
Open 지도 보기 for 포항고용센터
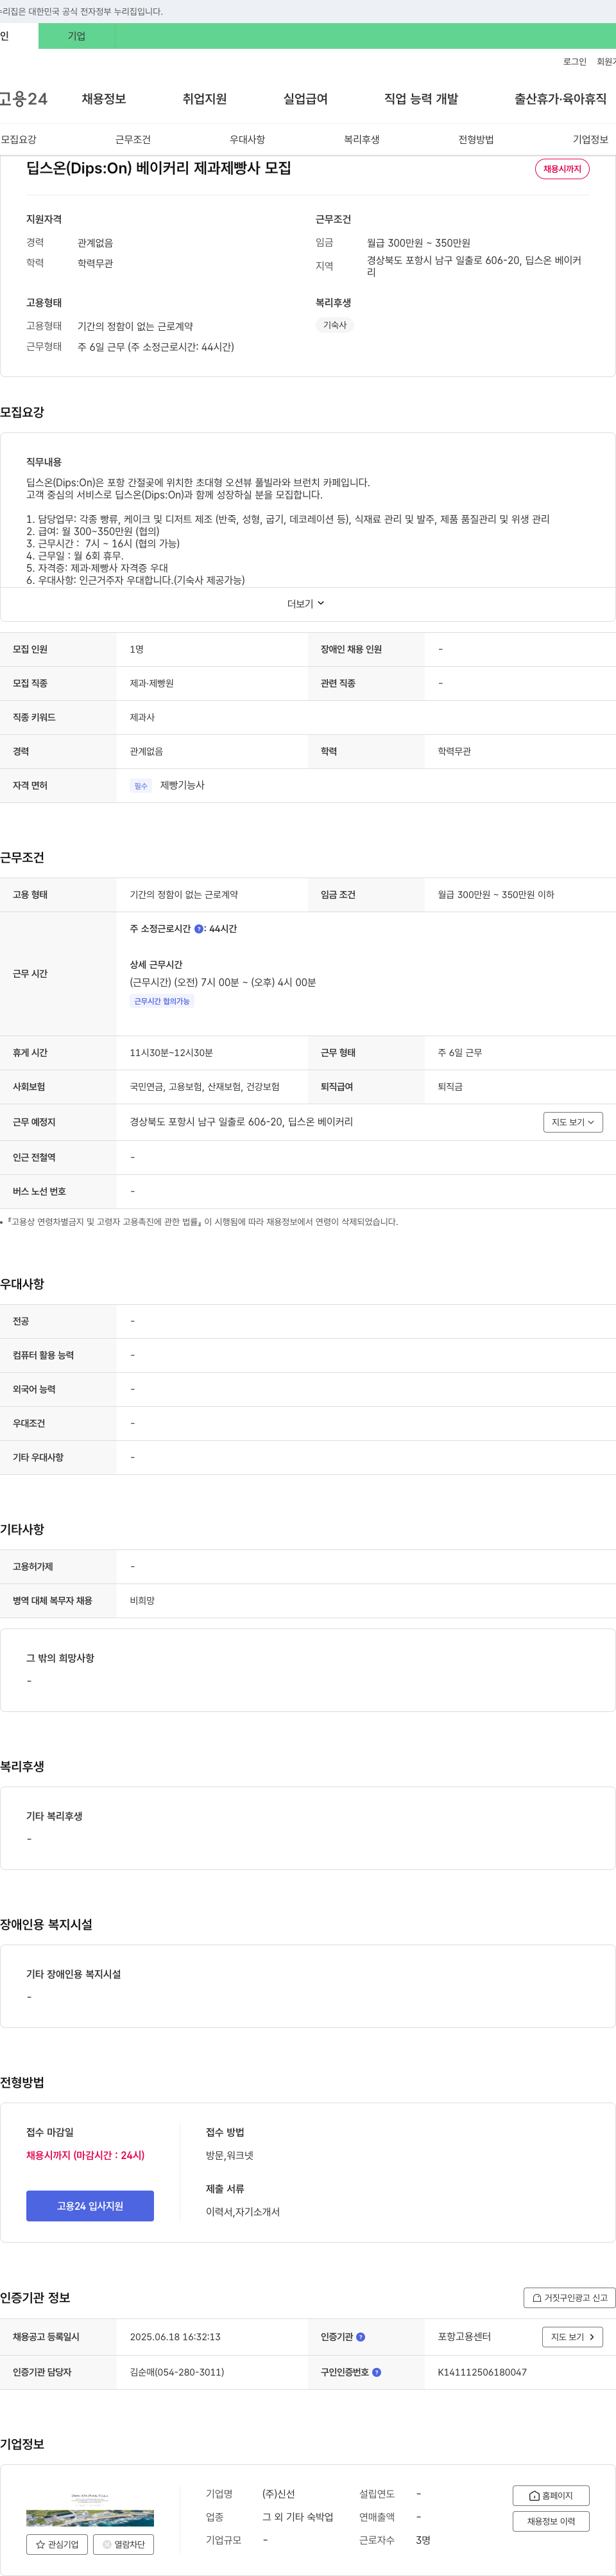(x=573, y=2337)
